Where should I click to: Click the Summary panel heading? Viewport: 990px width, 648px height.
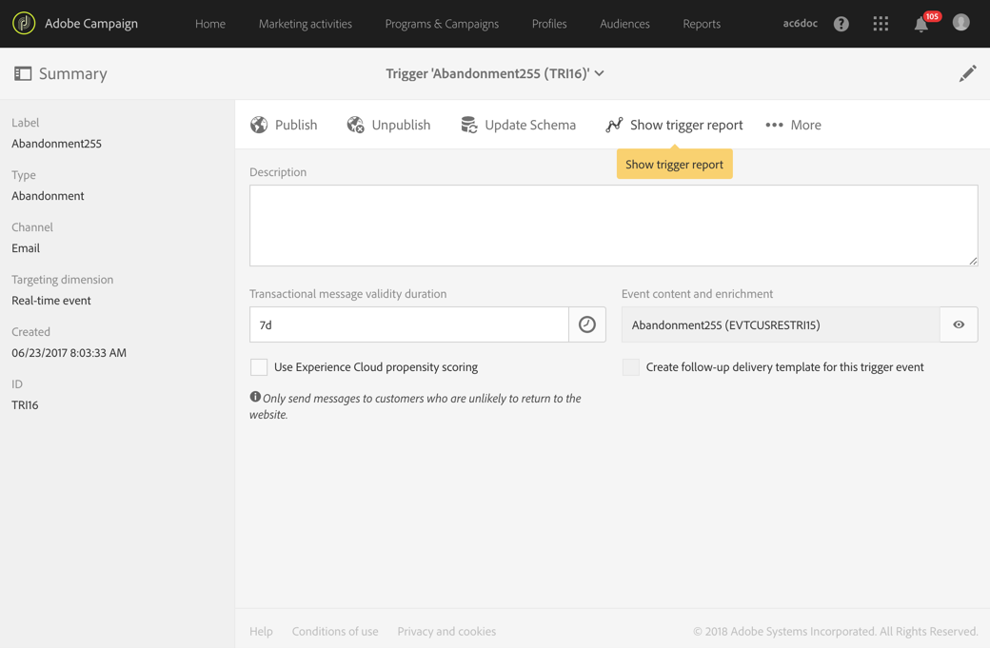(x=73, y=74)
